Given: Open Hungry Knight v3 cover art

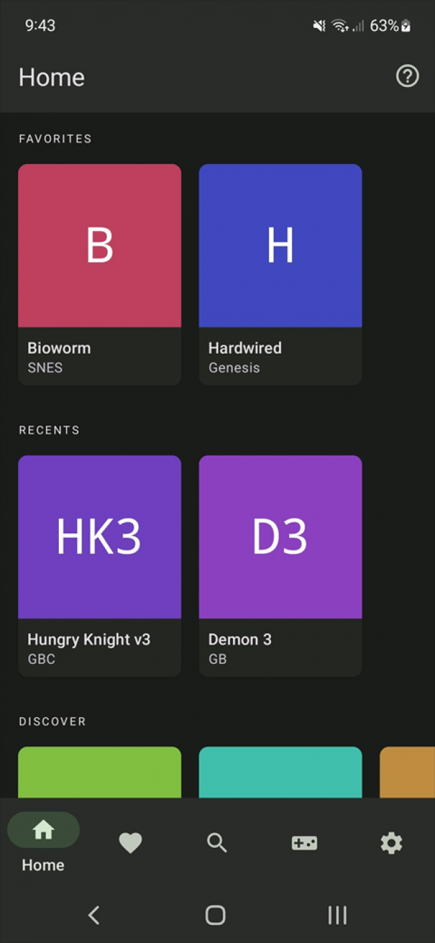Looking at the screenshot, I should pyautogui.click(x=100, y=537).
